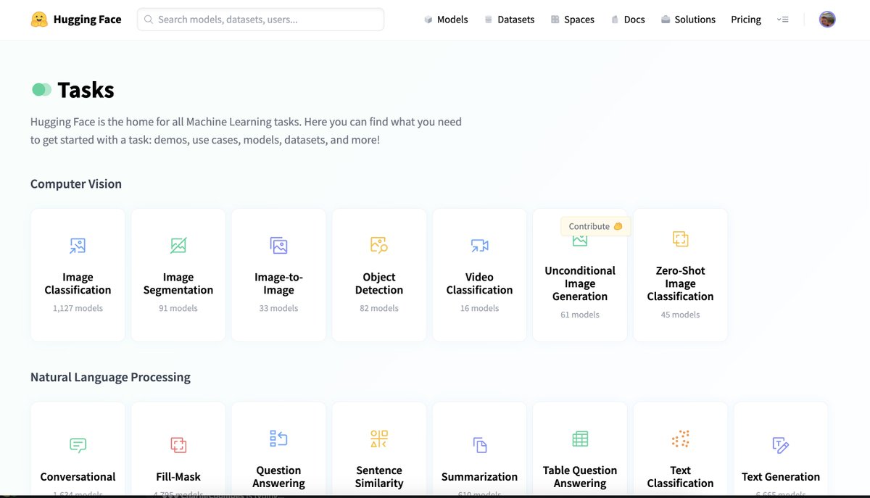The image size is (870, 498).
Task: Open the Datasets nav item
Action: 510,20
